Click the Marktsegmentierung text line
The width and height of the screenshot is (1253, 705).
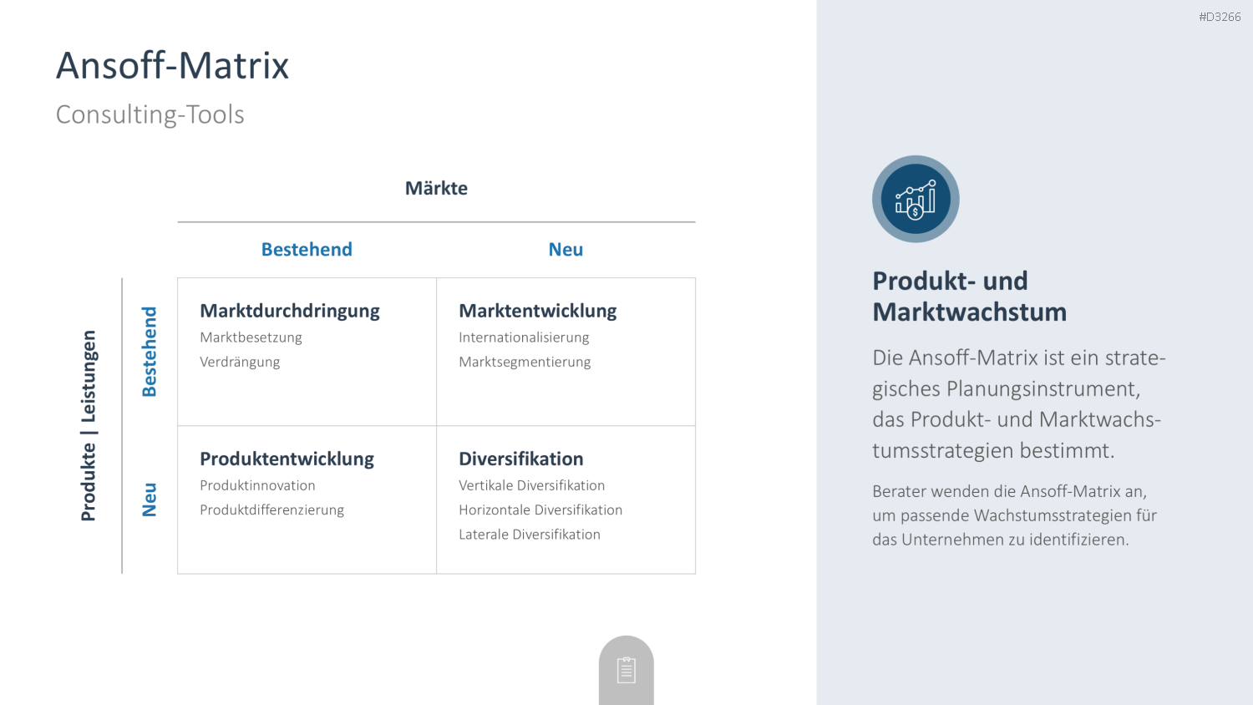525,362
